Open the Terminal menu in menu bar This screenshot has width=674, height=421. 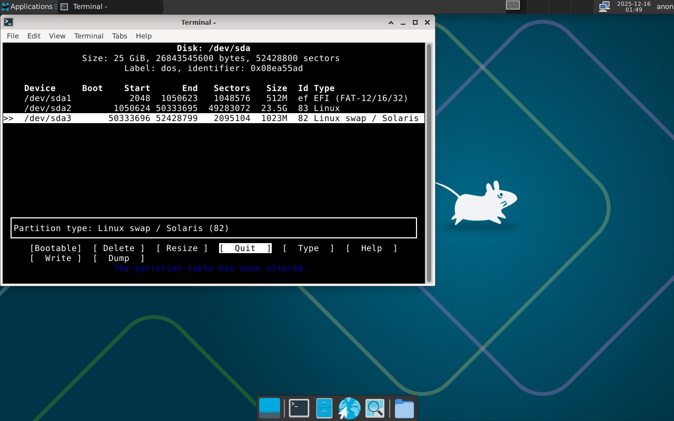click(88, 36)
